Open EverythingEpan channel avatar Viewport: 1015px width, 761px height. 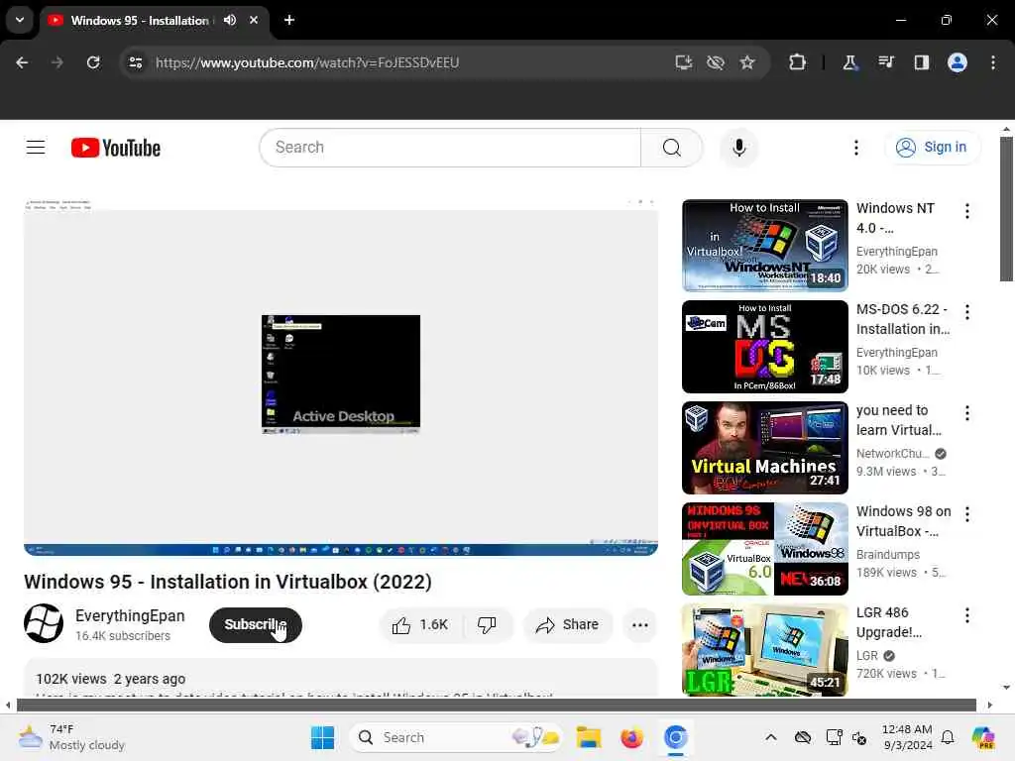point(44,623)
